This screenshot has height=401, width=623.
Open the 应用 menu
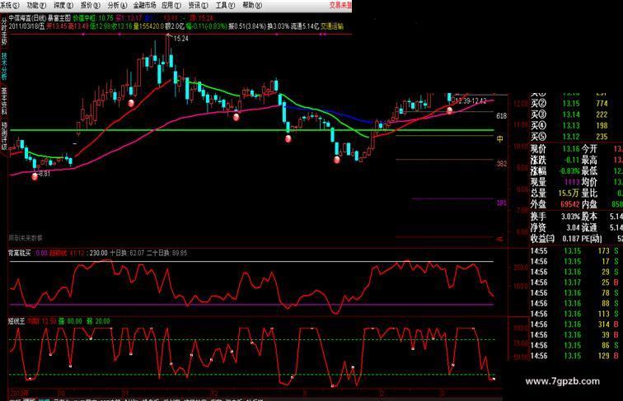171,5
